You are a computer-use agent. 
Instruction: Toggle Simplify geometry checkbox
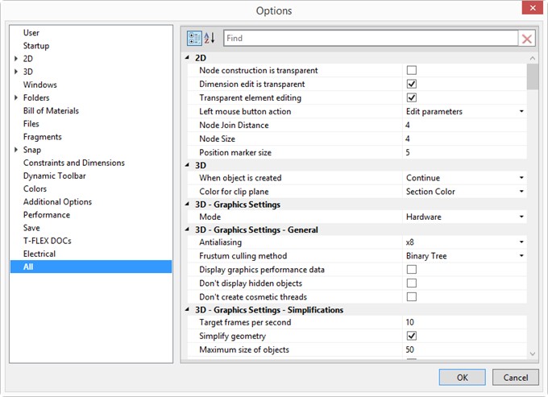pyautogui.click(x=411, y=336)
